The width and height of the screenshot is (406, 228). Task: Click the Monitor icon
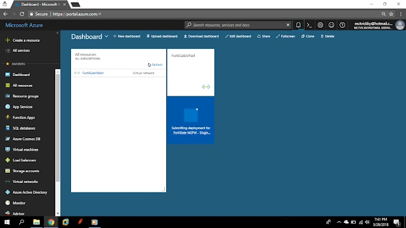coord(8,203)
